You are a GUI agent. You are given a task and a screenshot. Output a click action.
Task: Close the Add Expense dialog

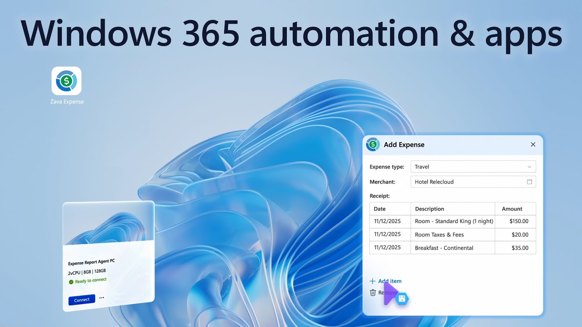tap(532, 144)
